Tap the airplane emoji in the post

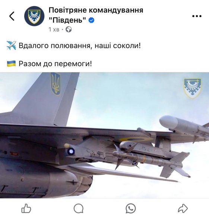(12, 45)
